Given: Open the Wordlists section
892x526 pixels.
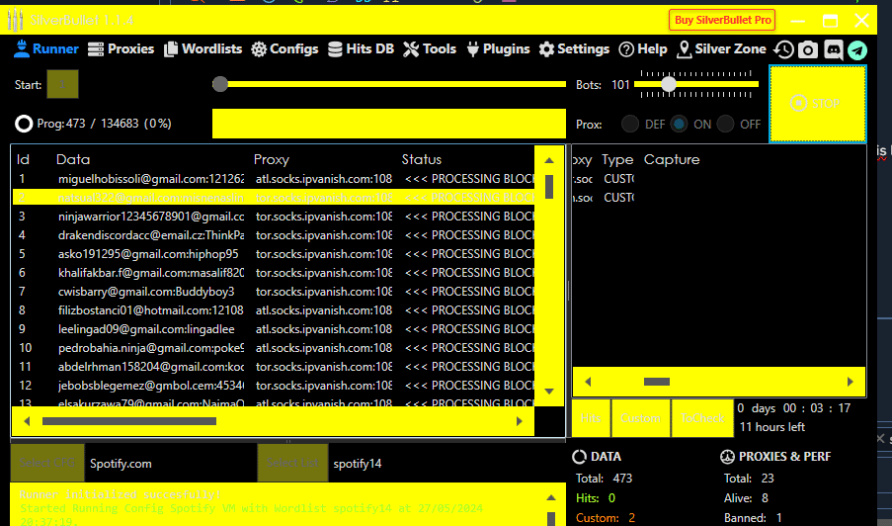Looking at the screenshot, I should 203,48.
